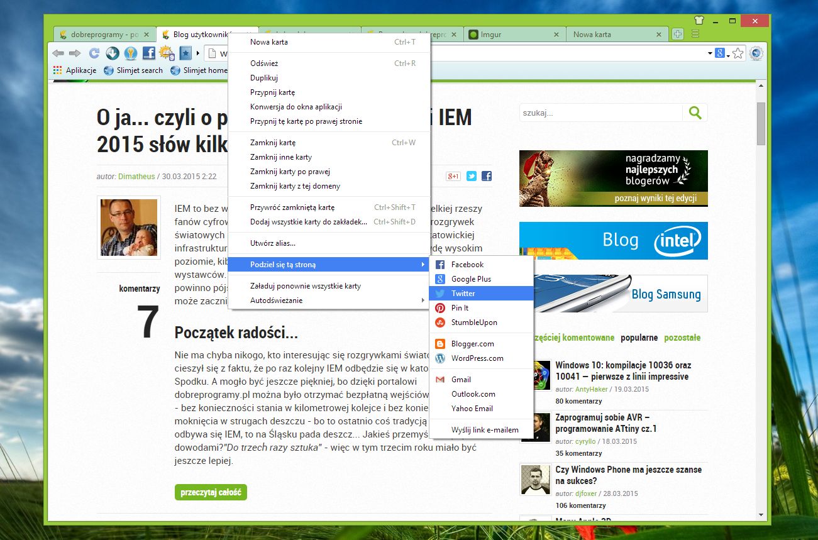Image resolution: width=818 pixels, height=540 pixels.
Task: Click the article's Facebook share icon
Action: point(487,176)
